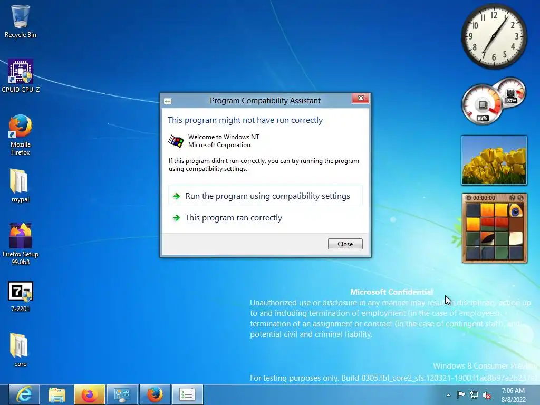
Task: Open the list-styled taskbar application
Action: 187,394
